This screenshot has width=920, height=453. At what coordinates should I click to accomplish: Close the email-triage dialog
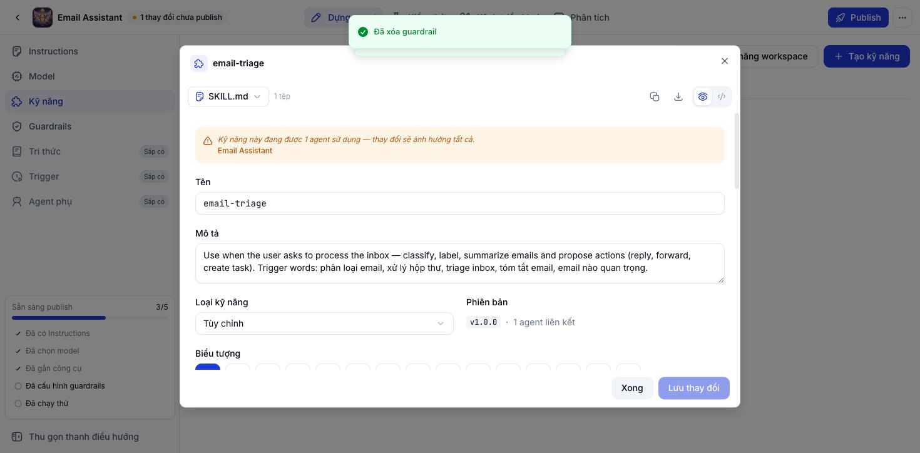coord(725,61)
